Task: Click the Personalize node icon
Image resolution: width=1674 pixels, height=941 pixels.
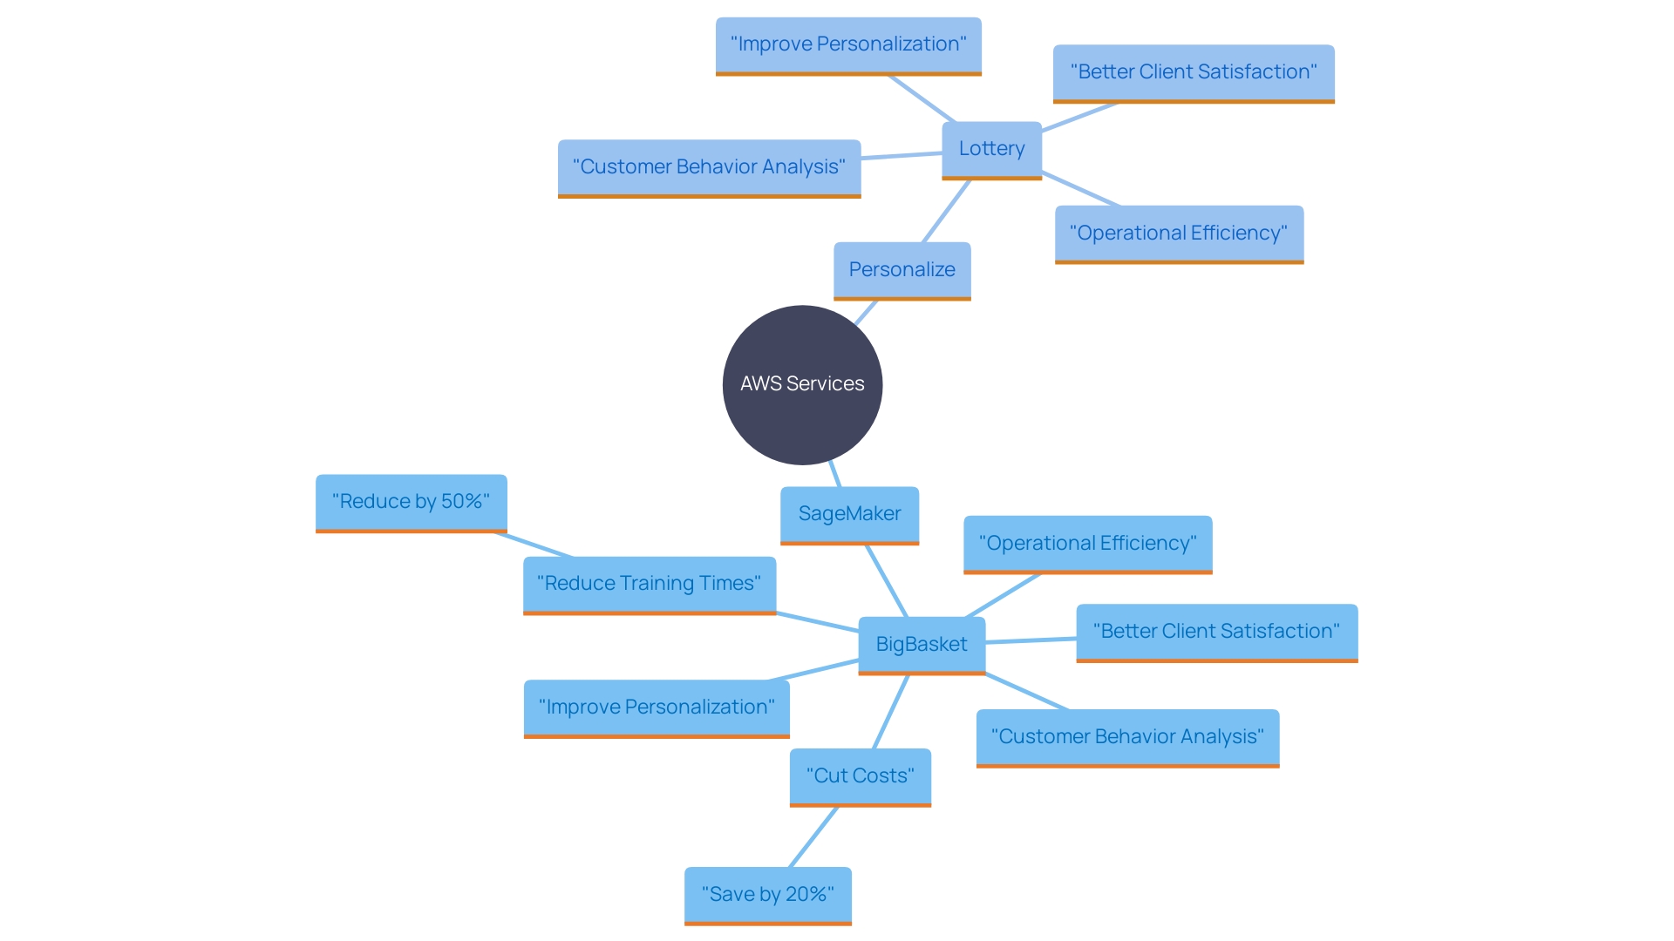Action: [901, 267]
